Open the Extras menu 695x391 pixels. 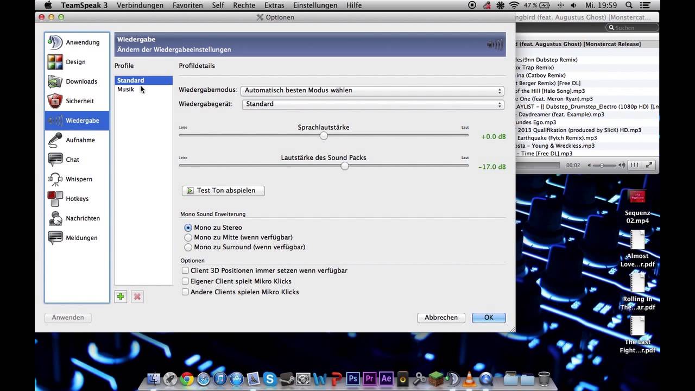274,5
